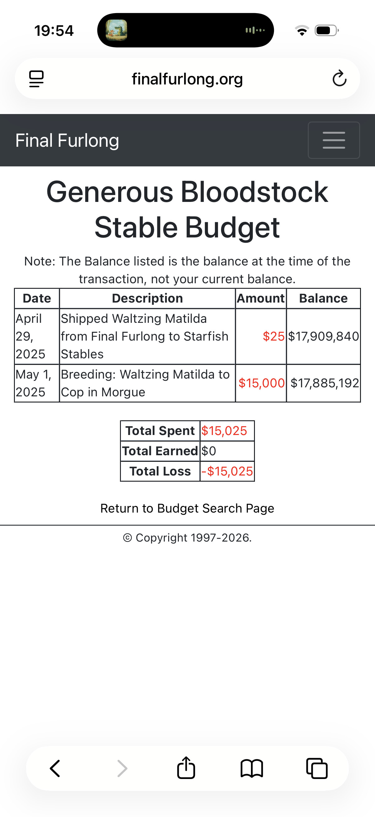Tap the Dynamic Island now-playing thumbnail

tap(117, 31)
